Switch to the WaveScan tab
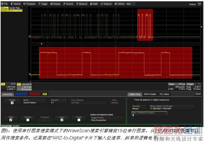Screen dimensions: 204x142 tap(8, 94)
